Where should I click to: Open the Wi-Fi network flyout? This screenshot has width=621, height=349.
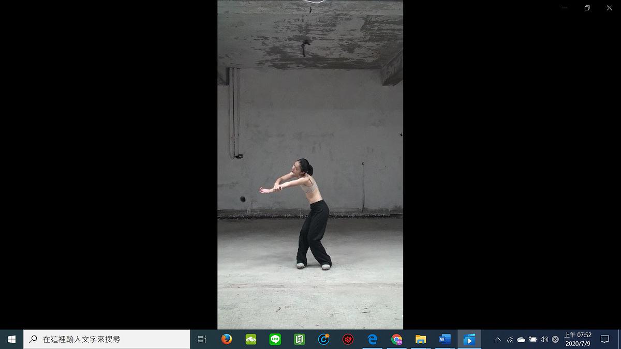510,339
